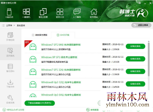This screenshot has height=112, width=153.
Task: Select the 一键装机 toolbar icon
Action: click(26, 13)
